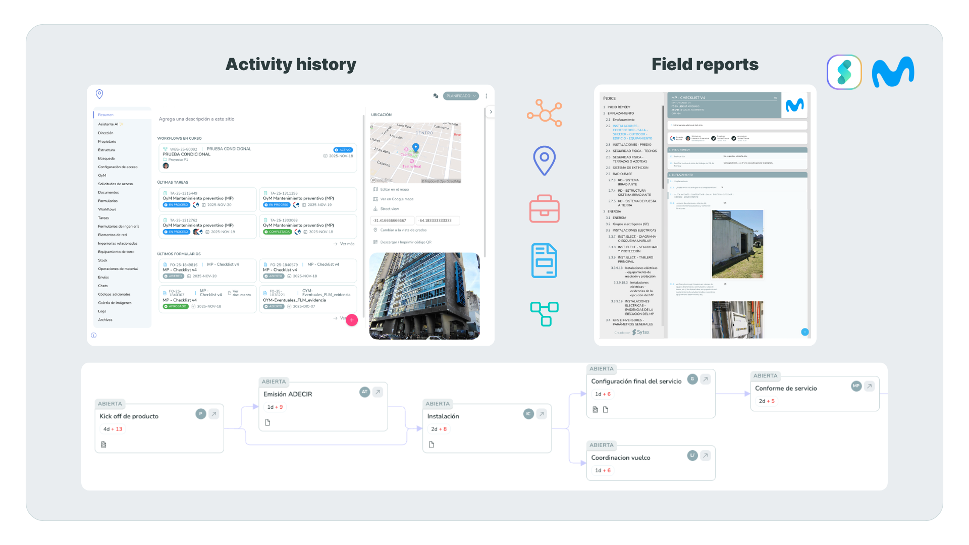Expand the side panel with chevron arrow
969x545 pixels.
click(491, 112)
